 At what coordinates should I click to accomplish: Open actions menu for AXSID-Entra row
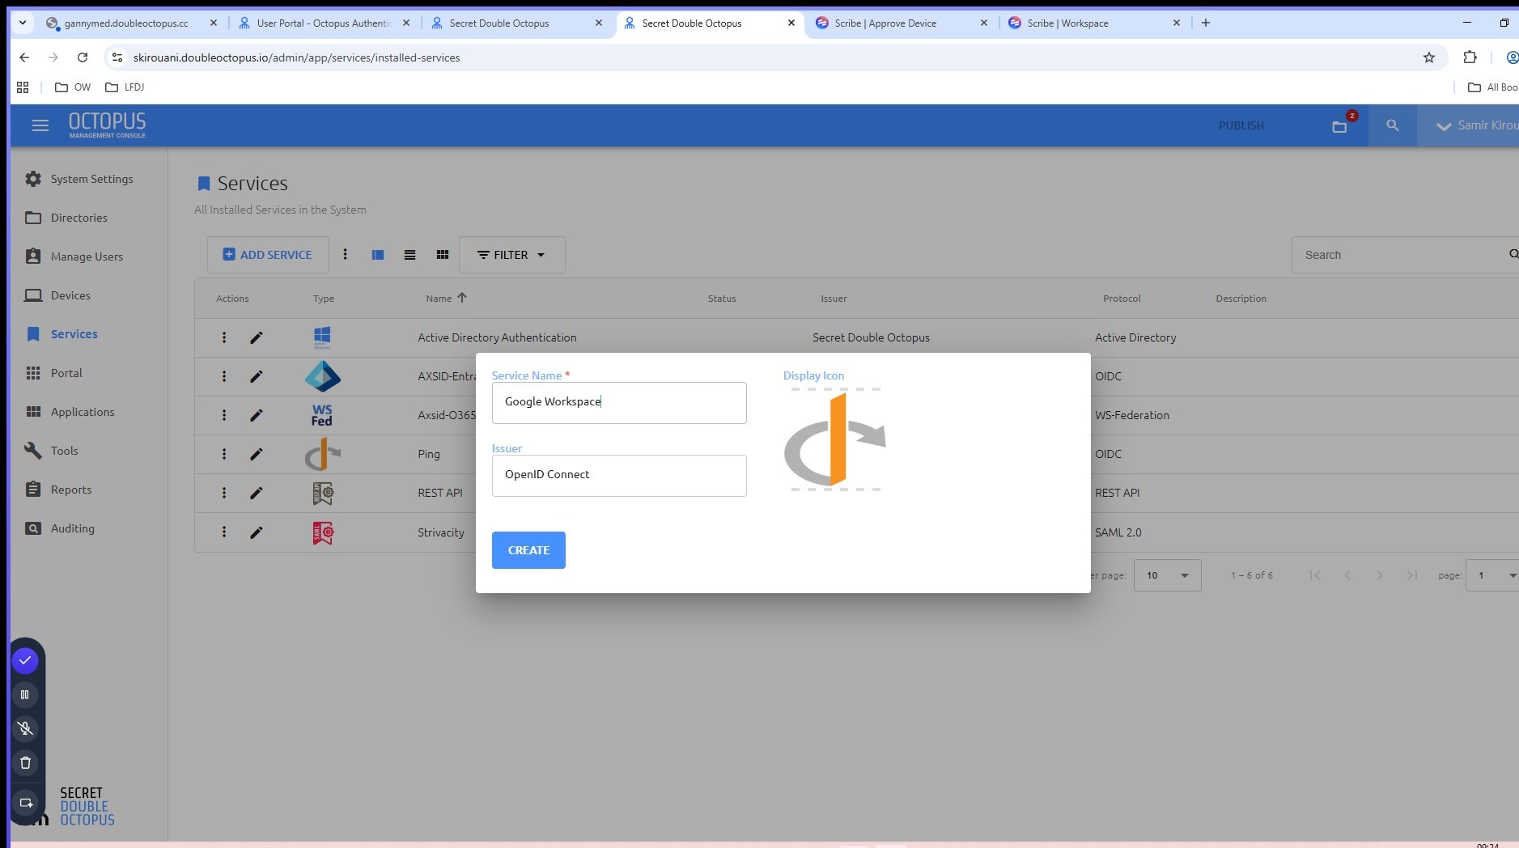click(224, 376)
